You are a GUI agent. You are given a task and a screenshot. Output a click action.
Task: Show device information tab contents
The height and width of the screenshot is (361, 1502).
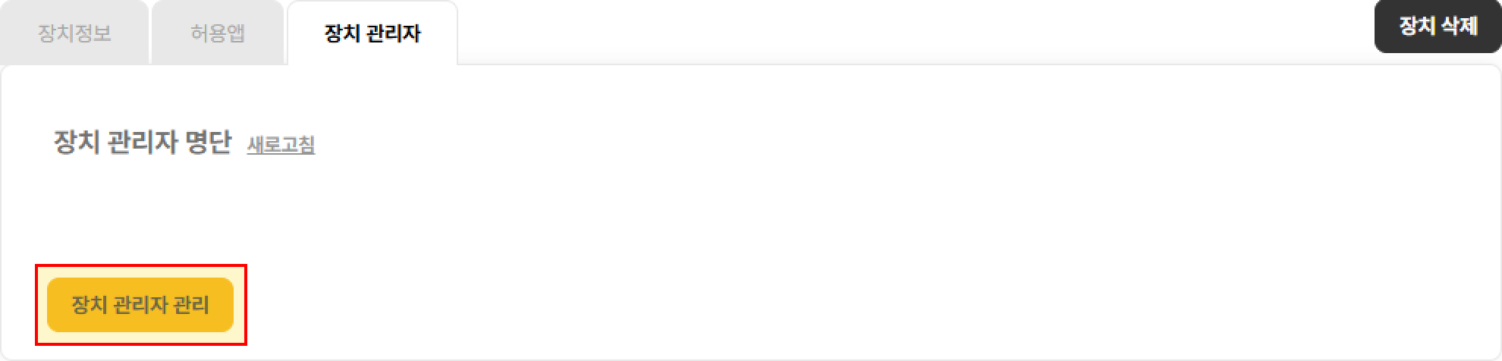click(74, 33)
